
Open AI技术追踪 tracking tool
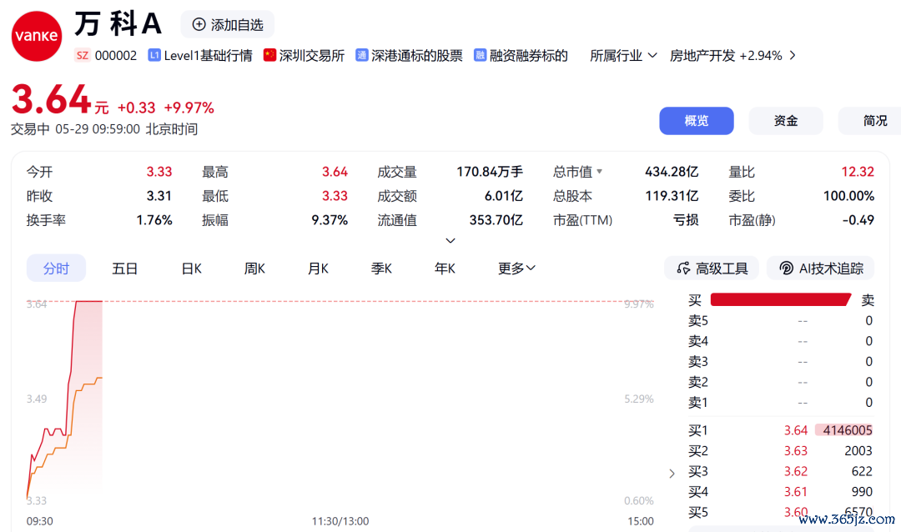[x=821, y=269]
